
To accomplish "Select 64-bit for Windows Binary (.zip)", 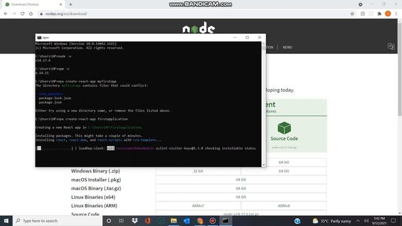I will click(x=284, y=171).
